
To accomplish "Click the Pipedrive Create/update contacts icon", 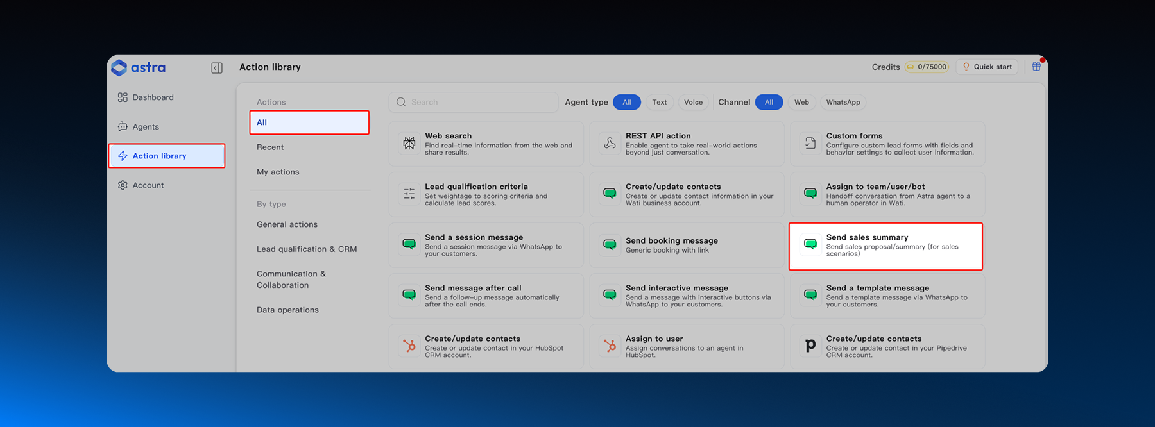I will [810, 346].
